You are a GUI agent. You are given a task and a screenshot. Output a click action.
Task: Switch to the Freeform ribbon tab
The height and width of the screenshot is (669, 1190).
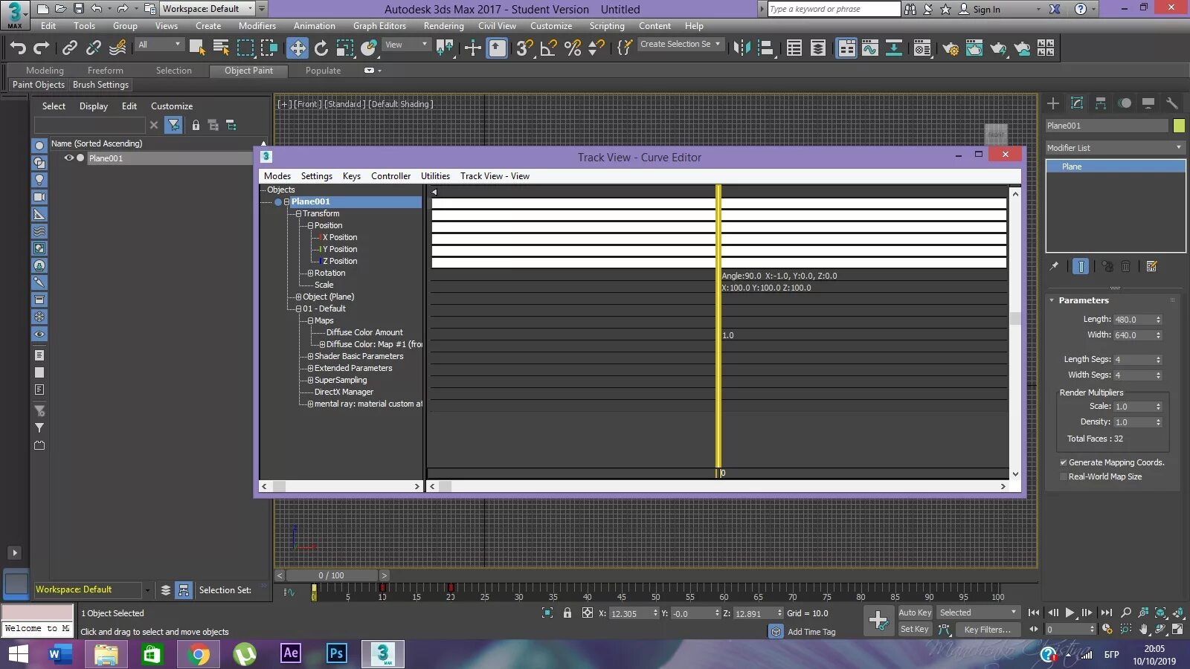pyautogui.click(x=105, y=71)
